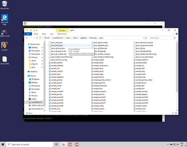This screenshot has width=187, height=147.
Task: Select the sample_butterfly image file
Action: tap(57, 66)
